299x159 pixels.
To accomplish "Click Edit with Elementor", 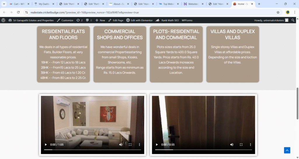I will [139, 20].
